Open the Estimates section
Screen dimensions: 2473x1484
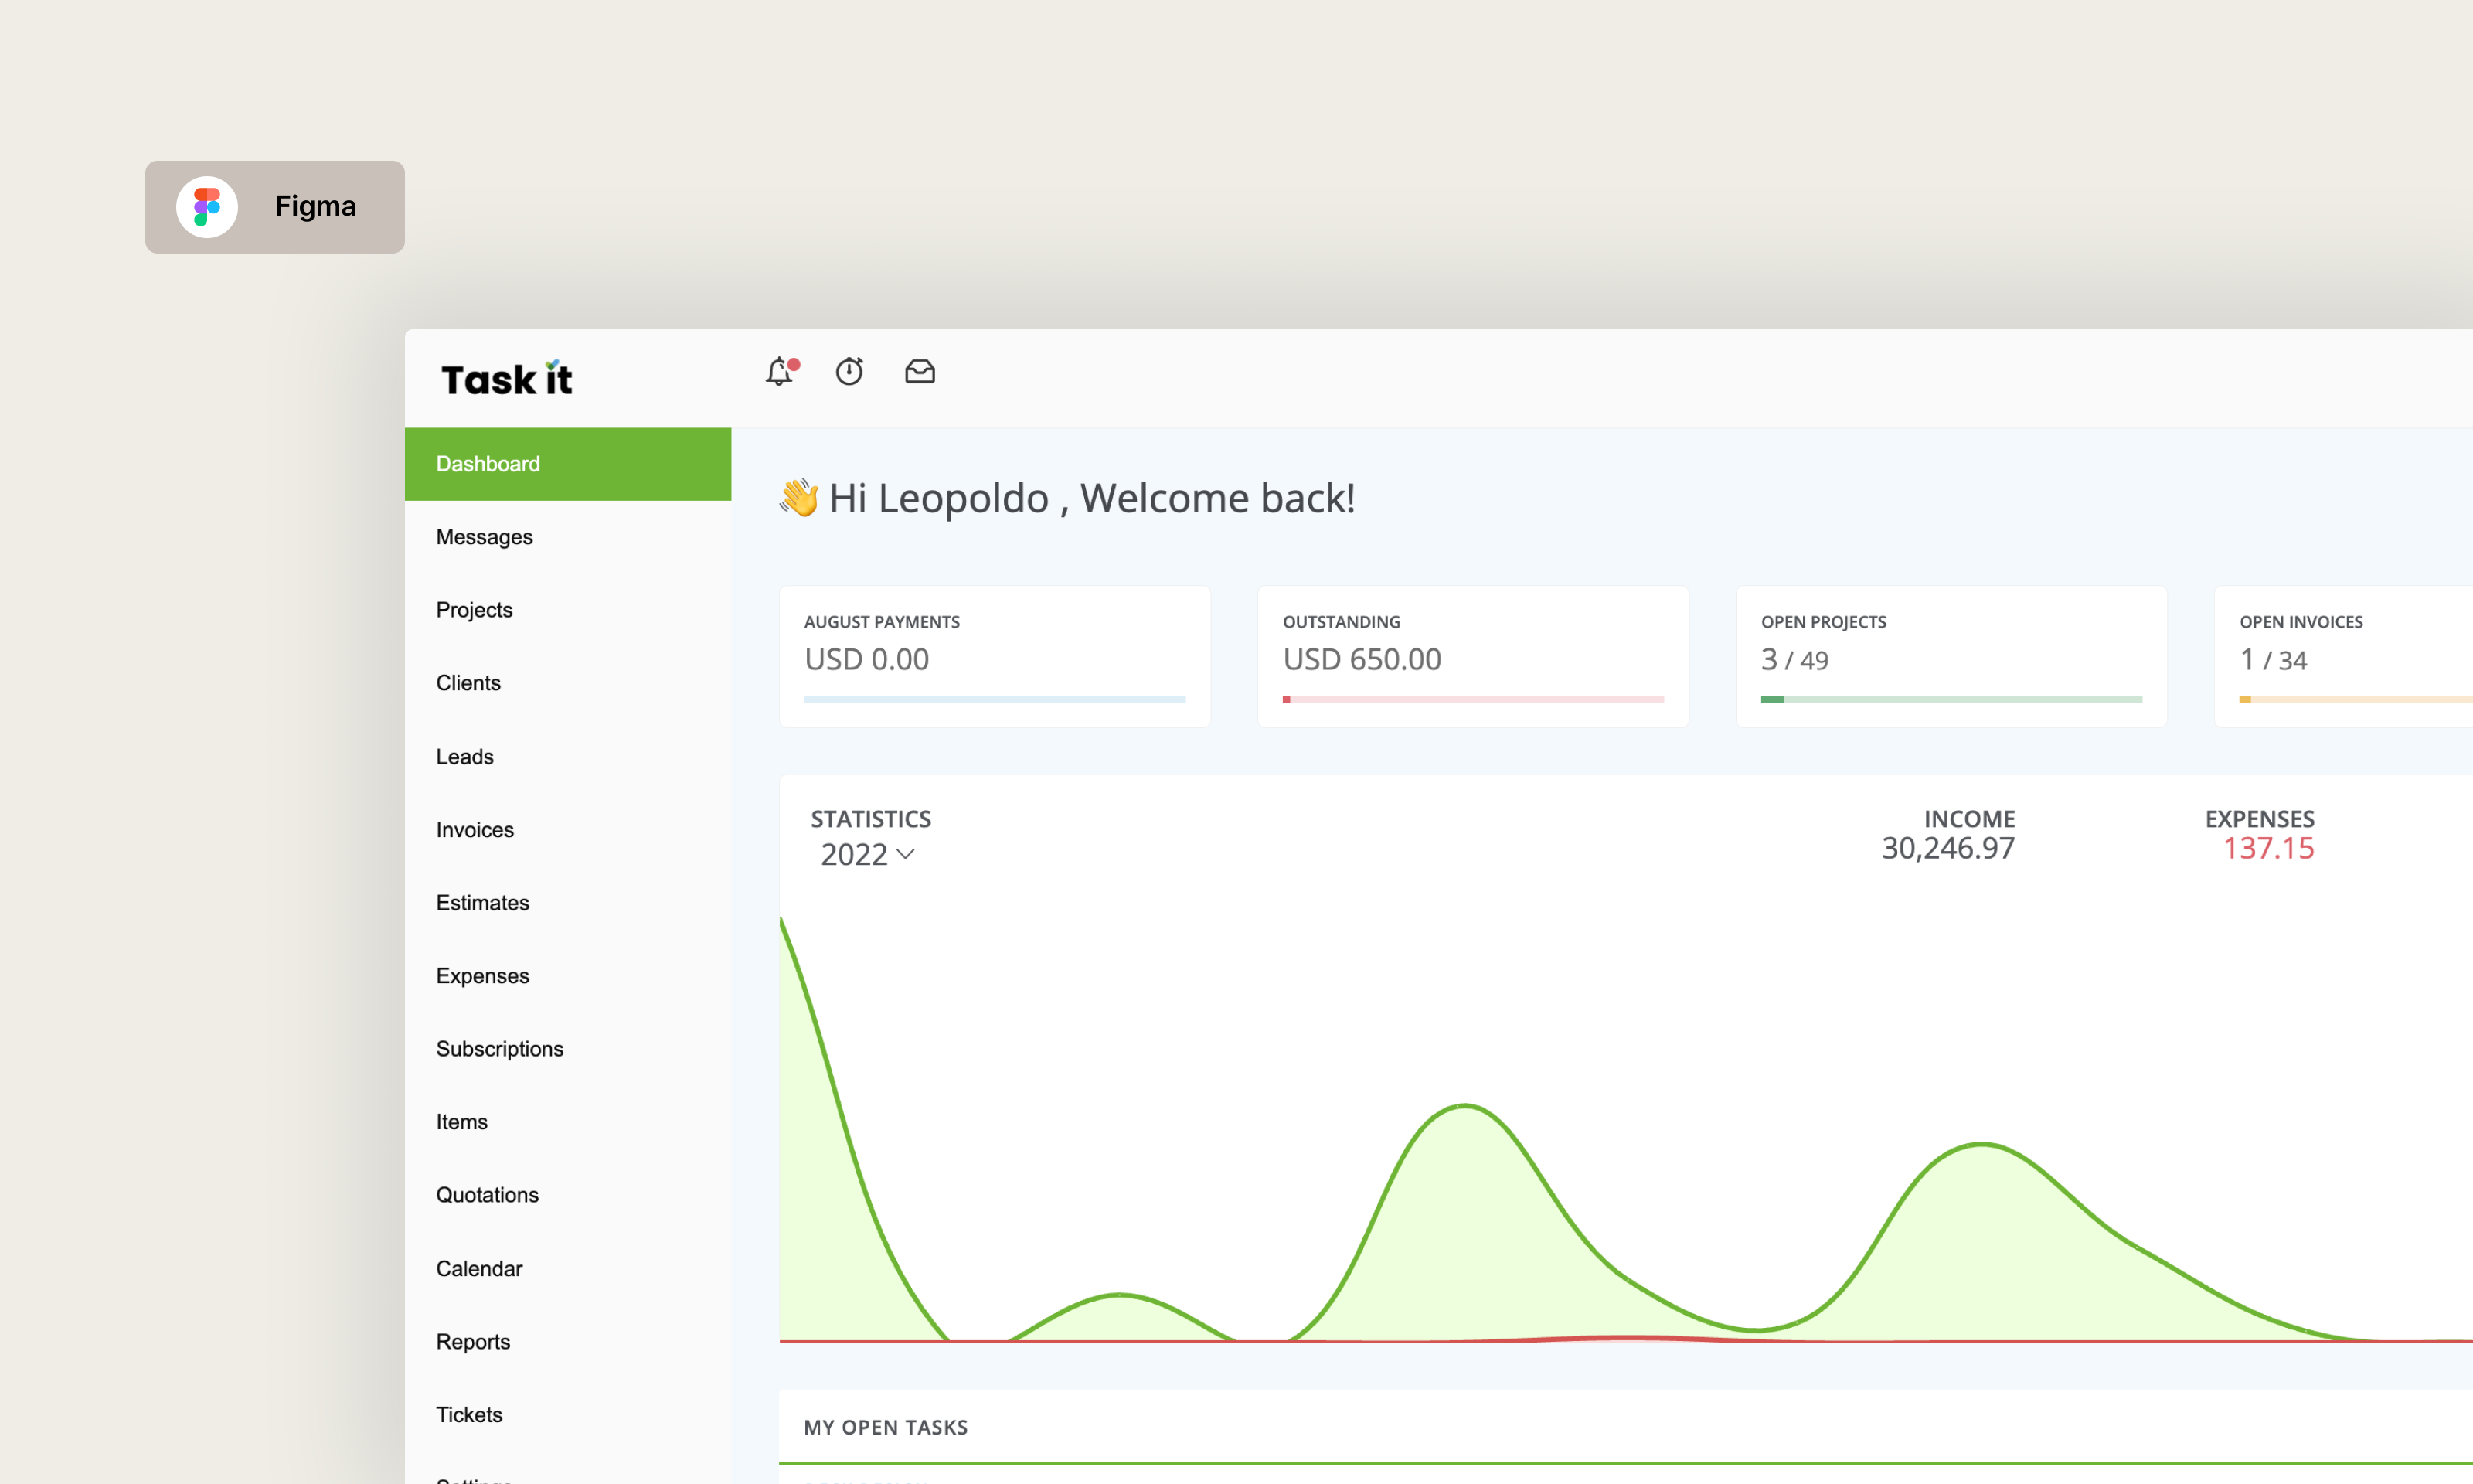[568, 903]
